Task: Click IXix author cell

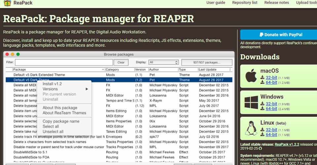Action: coord(153,121)
